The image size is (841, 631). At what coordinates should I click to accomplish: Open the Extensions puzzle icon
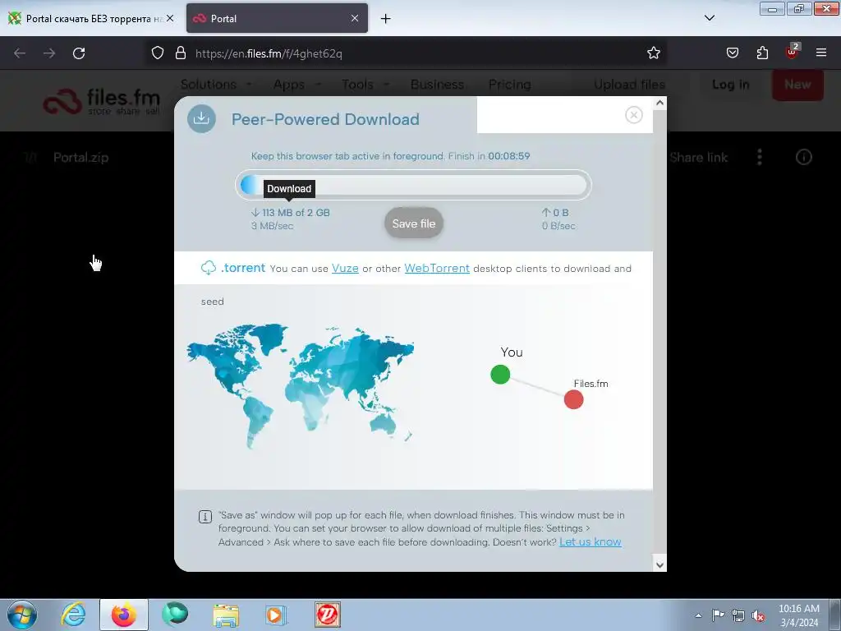[762, 53]
